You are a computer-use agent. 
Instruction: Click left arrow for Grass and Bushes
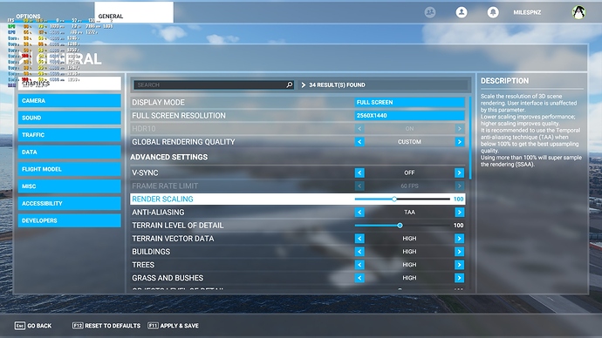pos(359,278)
